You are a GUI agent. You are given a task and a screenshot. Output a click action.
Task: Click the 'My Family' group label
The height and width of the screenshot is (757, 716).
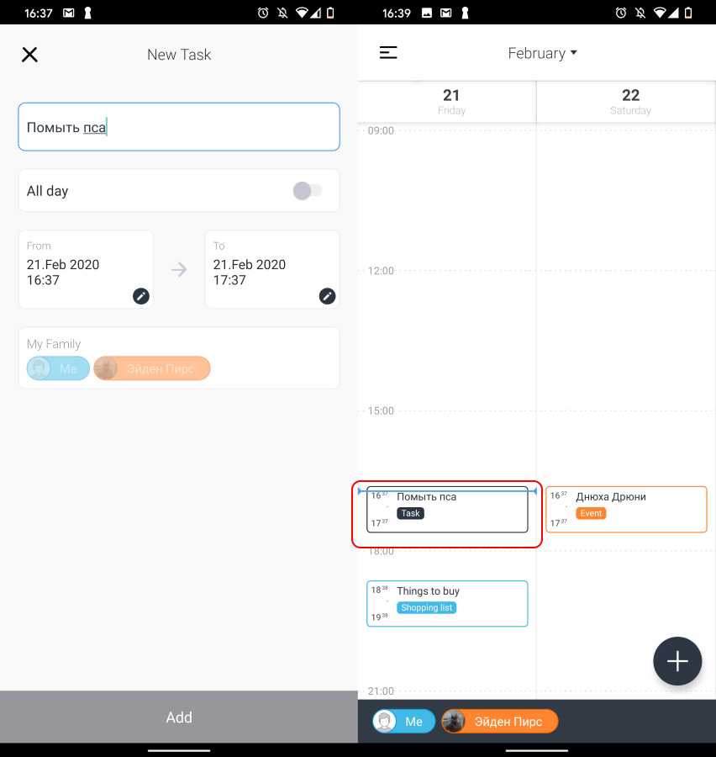[54, 344]
